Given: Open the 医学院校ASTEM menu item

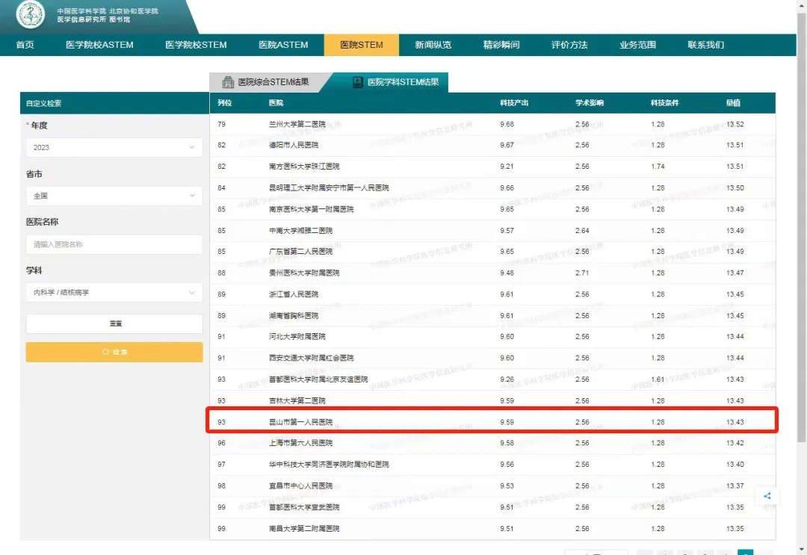Looking at the screenshot, I should [99, 45].
